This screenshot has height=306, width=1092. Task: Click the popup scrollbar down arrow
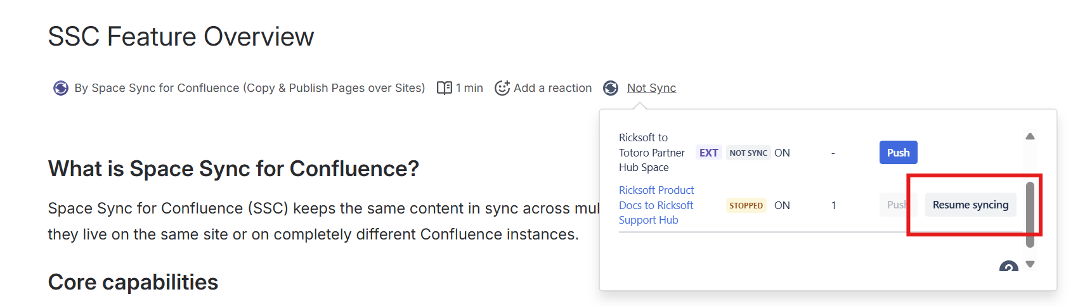click(x=1030, y=264)
